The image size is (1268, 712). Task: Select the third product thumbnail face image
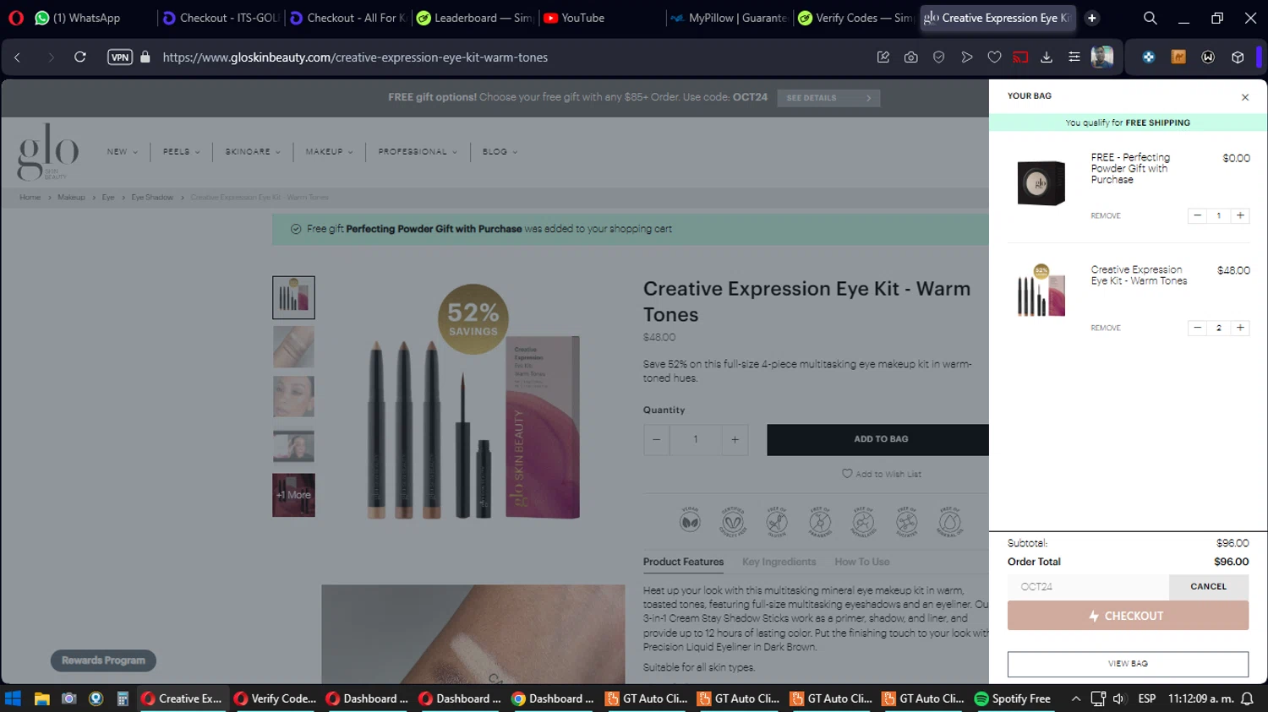click(293, 397)
